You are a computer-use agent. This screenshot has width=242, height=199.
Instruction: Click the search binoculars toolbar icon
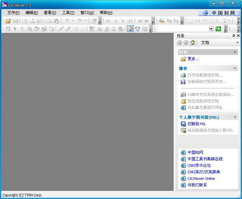click(162, 21)
